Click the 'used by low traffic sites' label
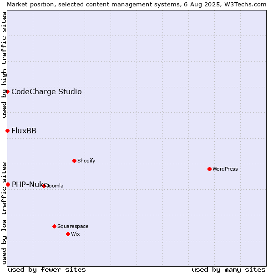This screenshot has height=273, width=273. coord(4,213)
